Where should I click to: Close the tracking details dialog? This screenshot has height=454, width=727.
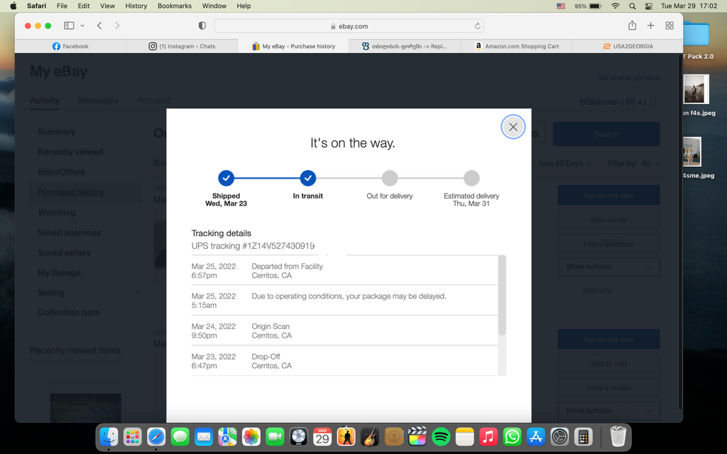[x=513, y=127]
